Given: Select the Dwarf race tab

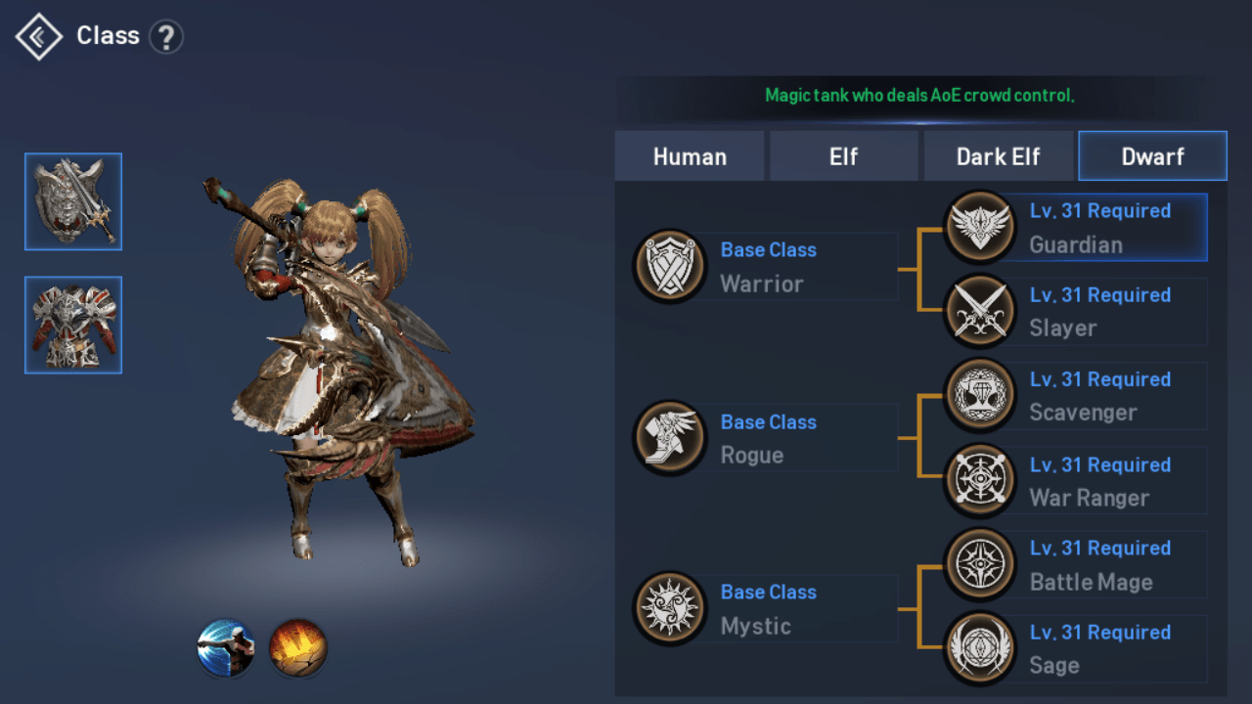Looking at the screenshot, I should click(x=1153, y=156).
